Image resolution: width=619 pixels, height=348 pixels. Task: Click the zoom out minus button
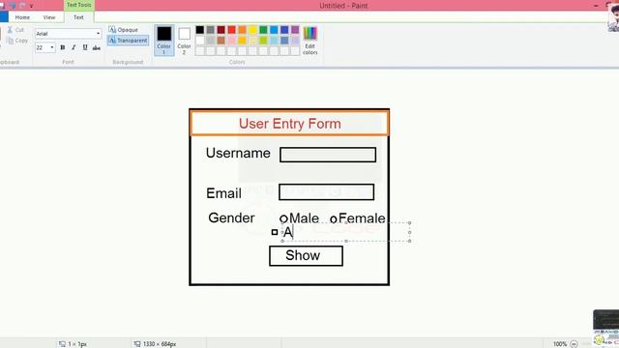coord(574,344)
